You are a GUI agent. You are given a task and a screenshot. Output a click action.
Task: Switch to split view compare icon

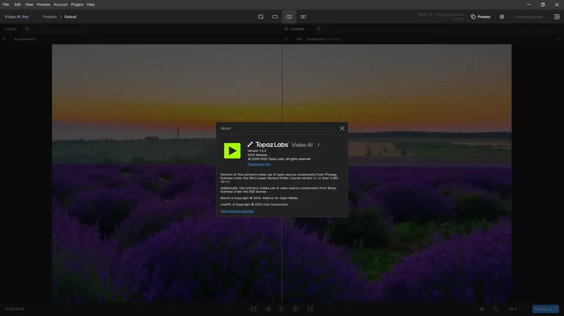click(x=289, y=16)
